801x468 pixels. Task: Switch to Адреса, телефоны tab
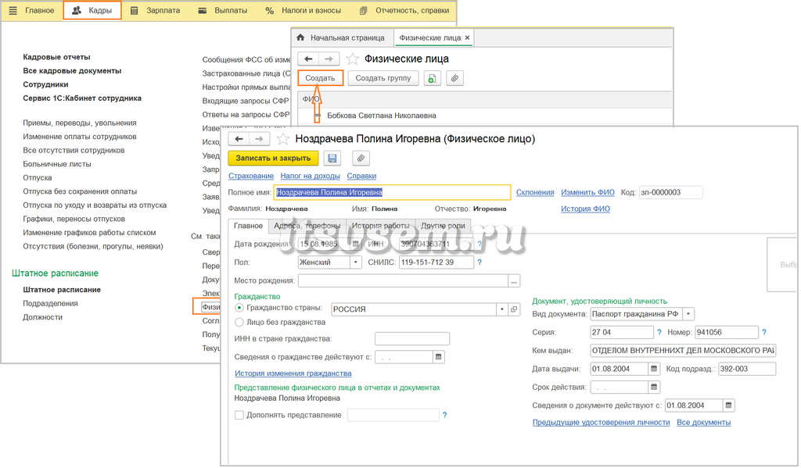tap(307, 226)
